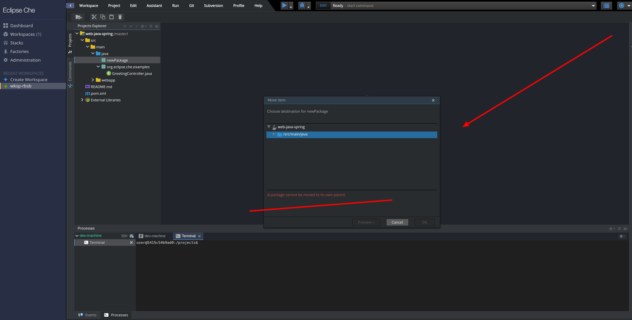Image resolution: width=632 pixels, height=320 pixels.
Task: Click Create Workspace in the sidebar
Action: (28, 80)
